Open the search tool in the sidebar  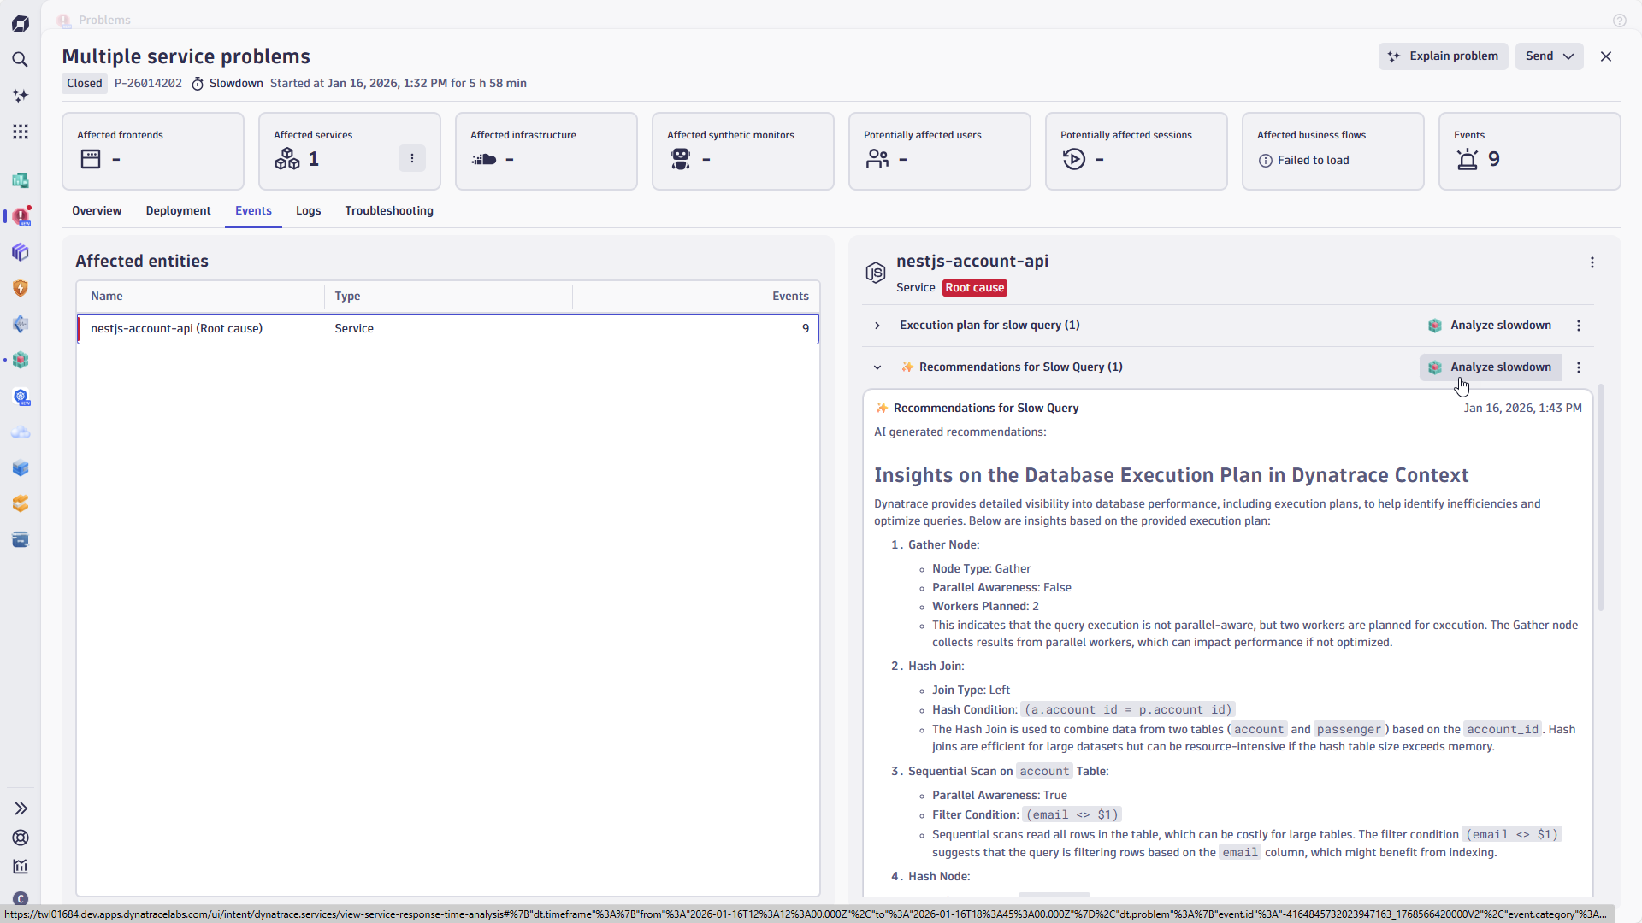pyautogui.click(x=21, y=59)
